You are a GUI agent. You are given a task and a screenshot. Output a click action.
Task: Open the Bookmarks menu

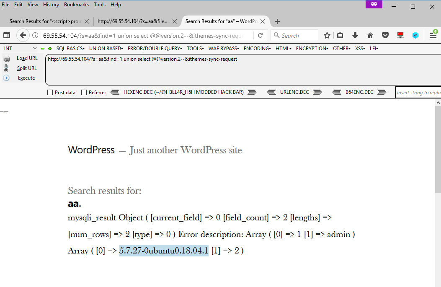point(76,5)
